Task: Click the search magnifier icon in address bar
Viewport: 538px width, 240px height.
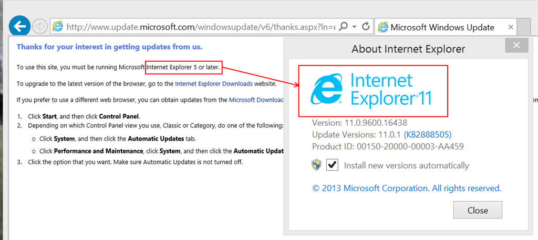Action: [x=343, y=26]
